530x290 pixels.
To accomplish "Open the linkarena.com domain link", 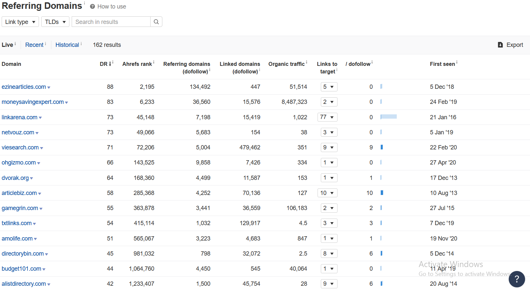I will (20, 117).
